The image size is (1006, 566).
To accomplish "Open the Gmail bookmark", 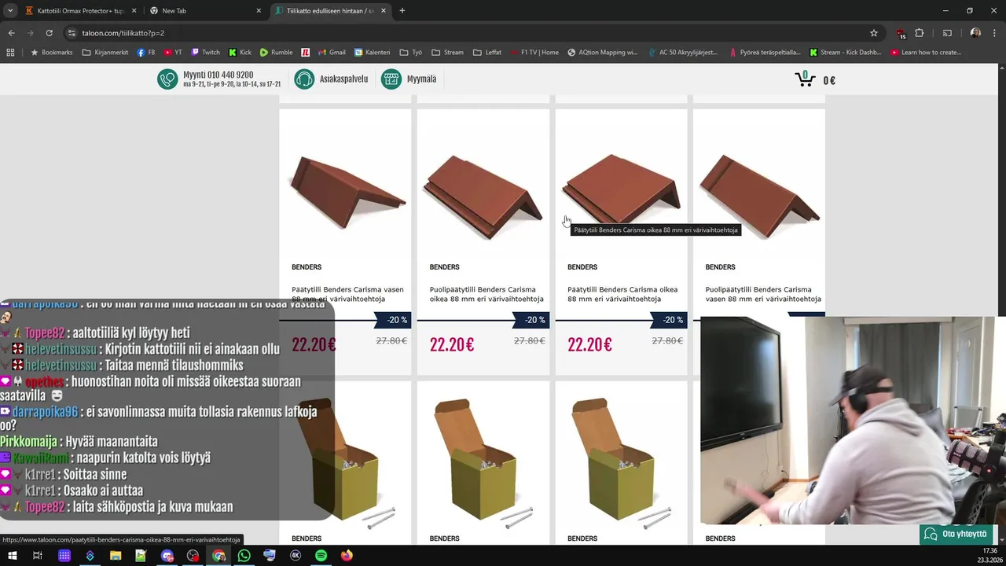I will click(332, 53).
